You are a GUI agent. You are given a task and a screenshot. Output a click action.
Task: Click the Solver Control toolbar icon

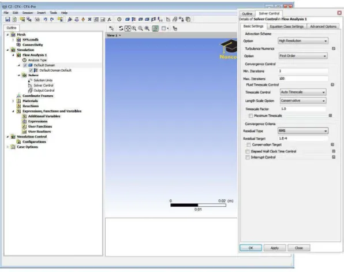coord(169,20)
